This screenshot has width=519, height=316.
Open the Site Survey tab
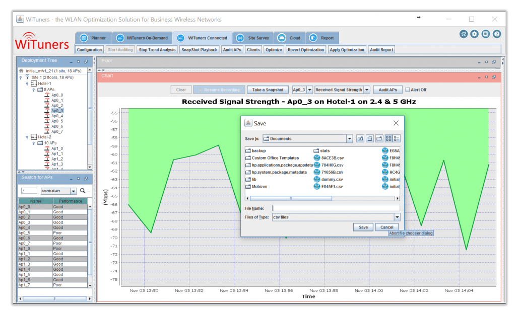(253, 38)
